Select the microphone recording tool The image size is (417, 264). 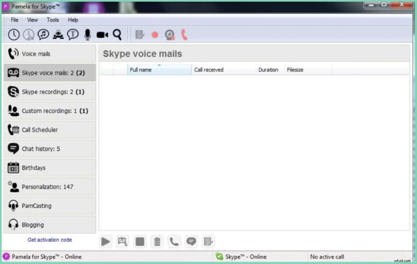pos(87,34)
